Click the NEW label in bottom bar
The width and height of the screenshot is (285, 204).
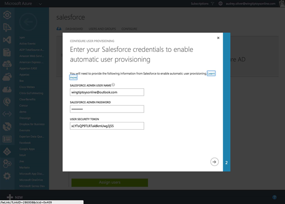pos(19,197)
